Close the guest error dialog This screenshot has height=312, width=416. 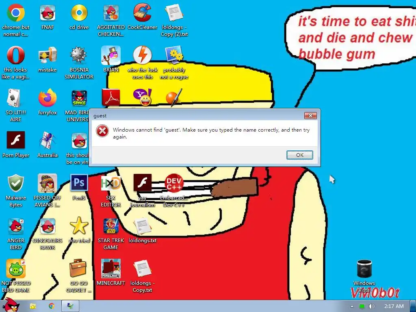[310, 116]
